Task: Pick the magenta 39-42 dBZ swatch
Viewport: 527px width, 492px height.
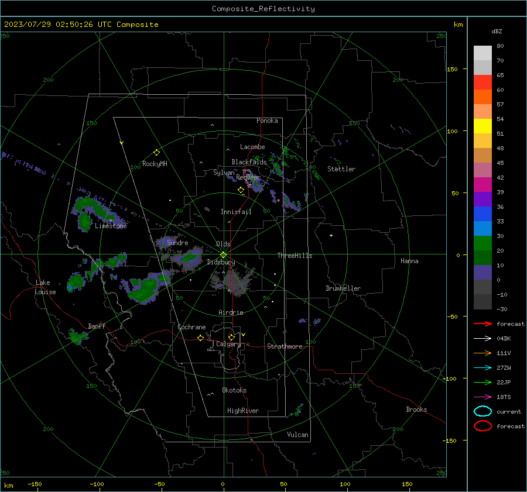Action: pyautogui.click(x=482, y=185)
